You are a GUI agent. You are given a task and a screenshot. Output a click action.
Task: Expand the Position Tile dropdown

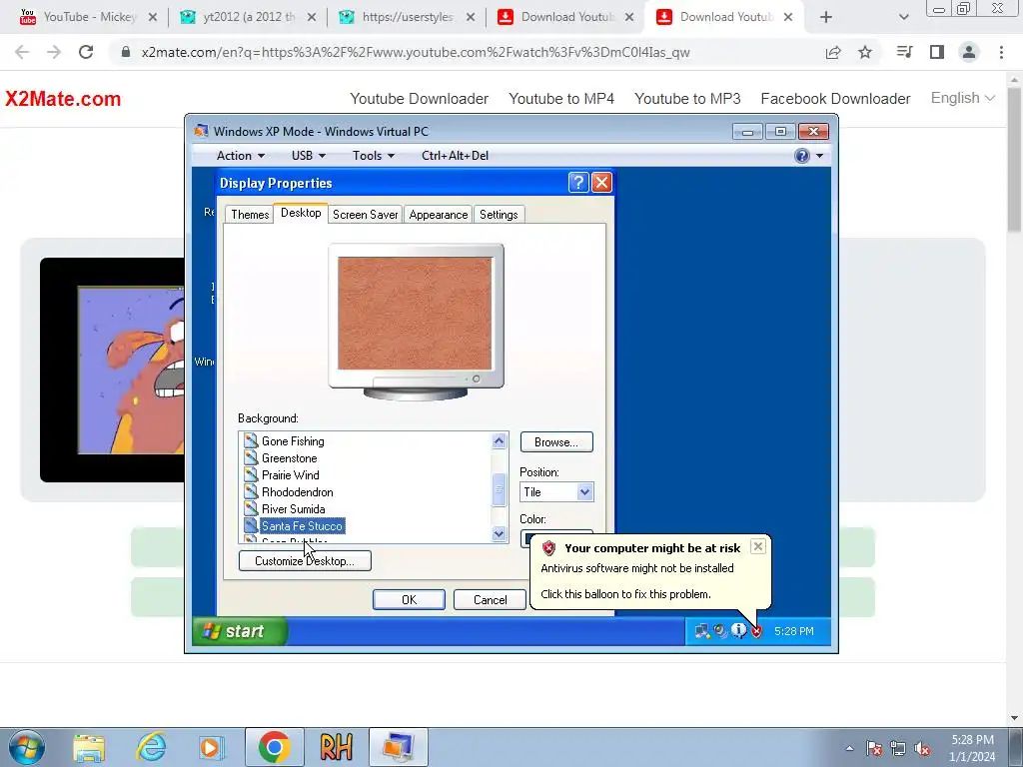tap(584, 491)
